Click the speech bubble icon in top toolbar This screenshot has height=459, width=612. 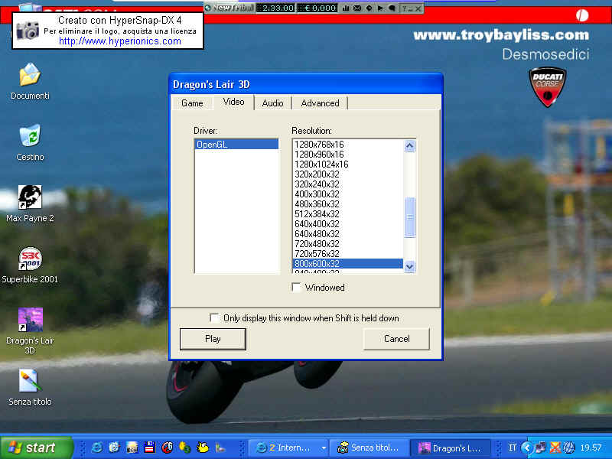[392, 8]
